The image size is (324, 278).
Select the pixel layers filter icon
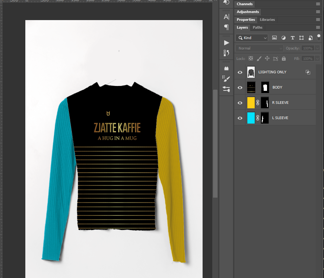(274, 38)
